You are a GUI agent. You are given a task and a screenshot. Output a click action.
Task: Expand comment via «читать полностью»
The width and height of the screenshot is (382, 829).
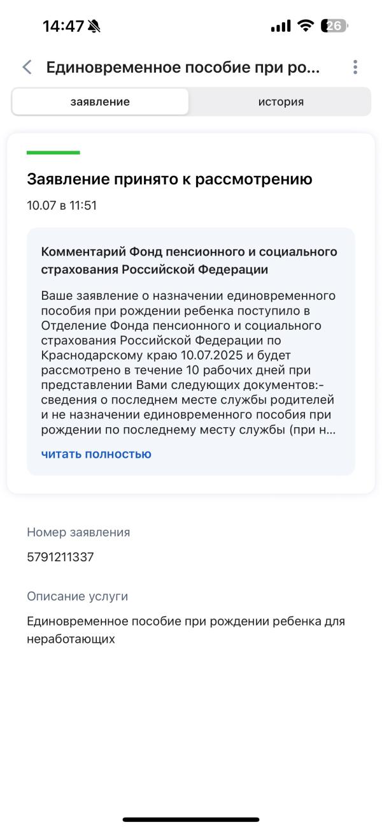(x=96, y=454)
